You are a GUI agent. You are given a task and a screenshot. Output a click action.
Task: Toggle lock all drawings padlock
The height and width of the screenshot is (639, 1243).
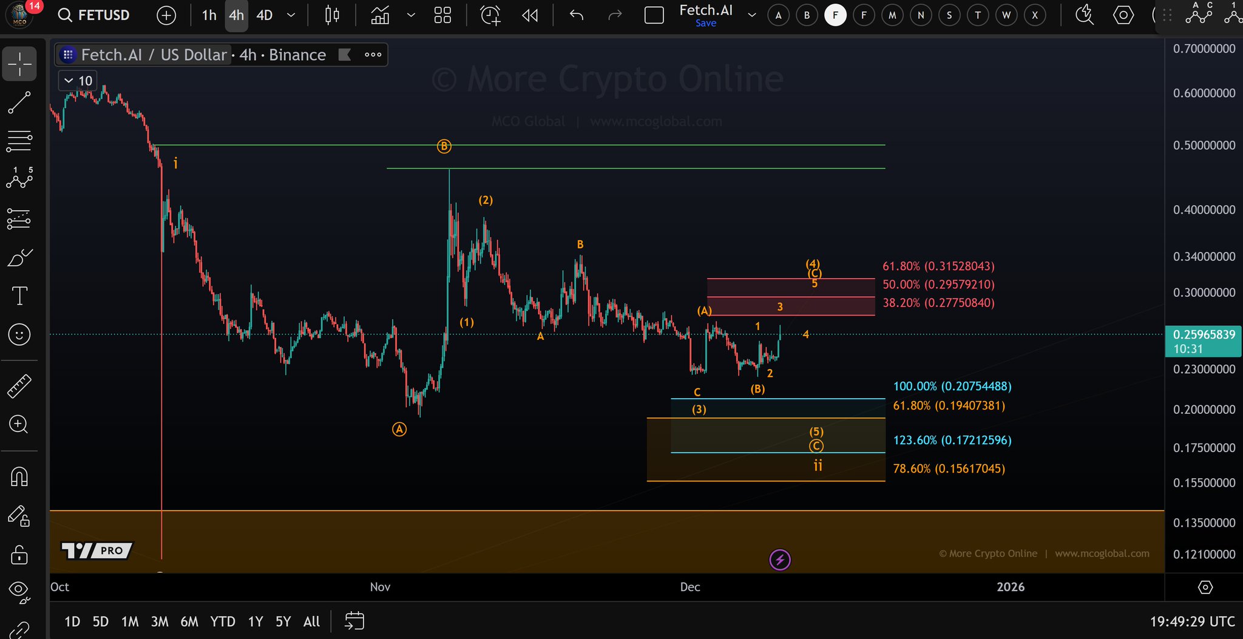click(19, 555)
